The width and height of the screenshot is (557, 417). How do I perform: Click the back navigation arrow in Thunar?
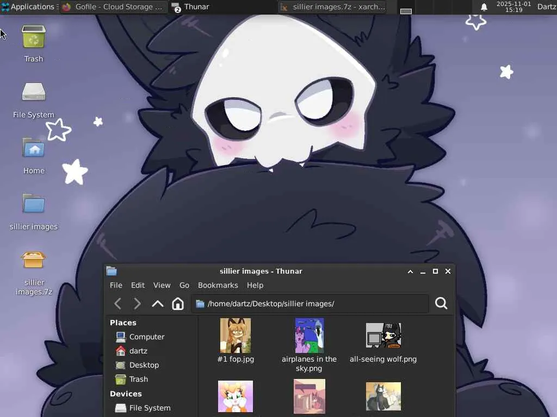click(x=118, y=304)
